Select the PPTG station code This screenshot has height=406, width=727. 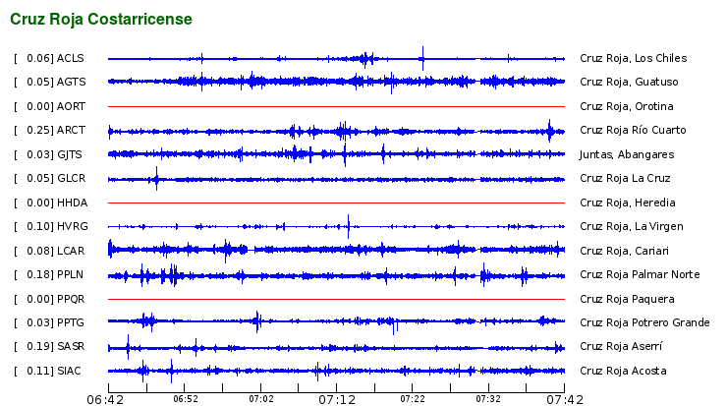[71, 323]
